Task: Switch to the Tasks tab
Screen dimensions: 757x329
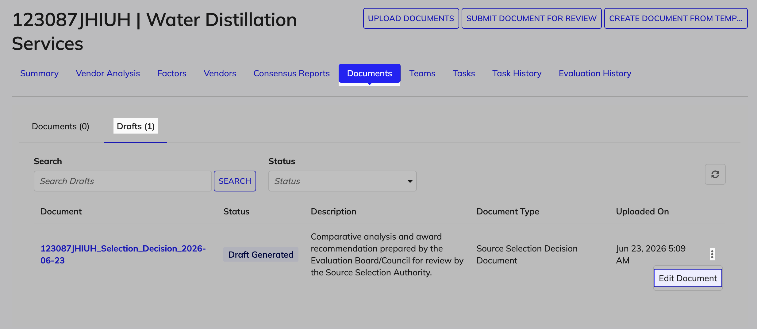Action: [x=464, y=73]
